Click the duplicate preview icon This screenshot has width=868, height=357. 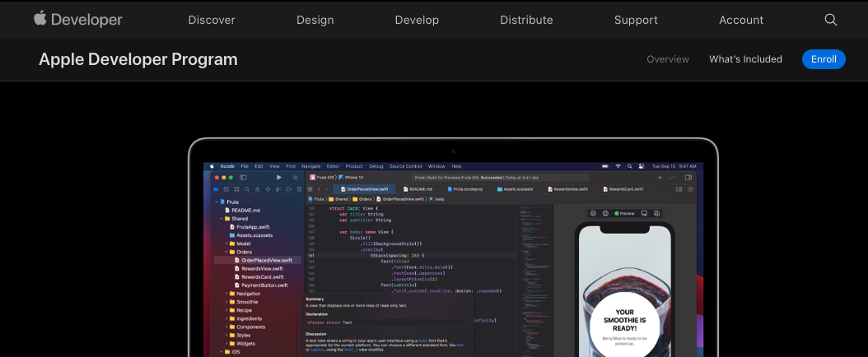[657, 213]
